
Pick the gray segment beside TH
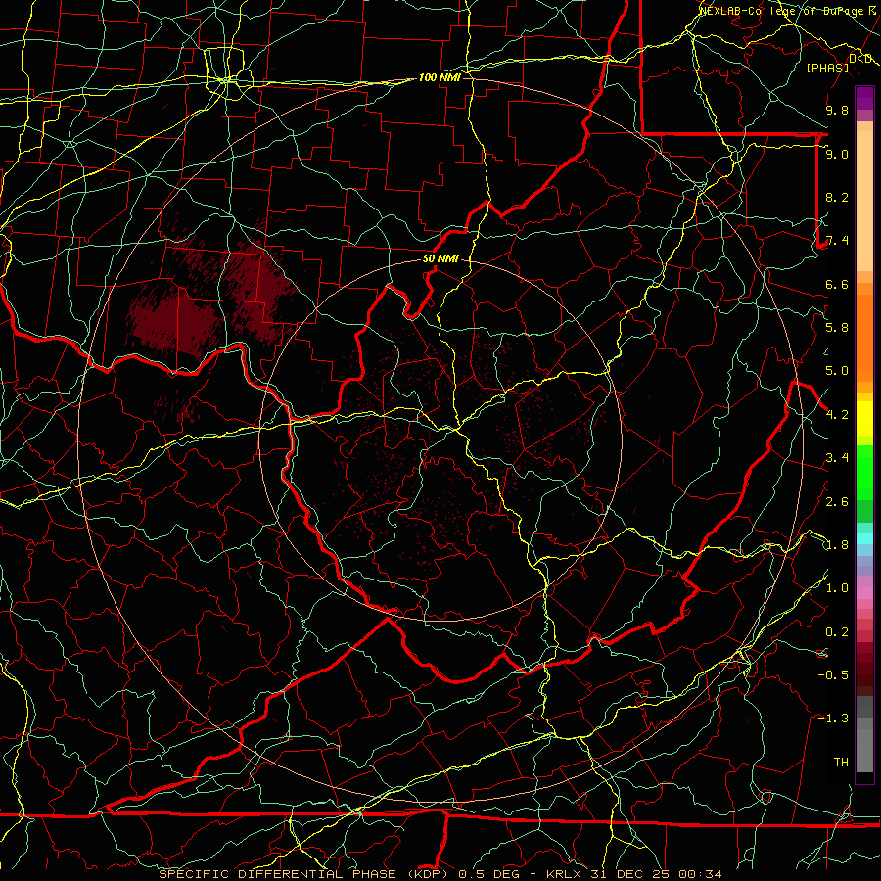864,750
